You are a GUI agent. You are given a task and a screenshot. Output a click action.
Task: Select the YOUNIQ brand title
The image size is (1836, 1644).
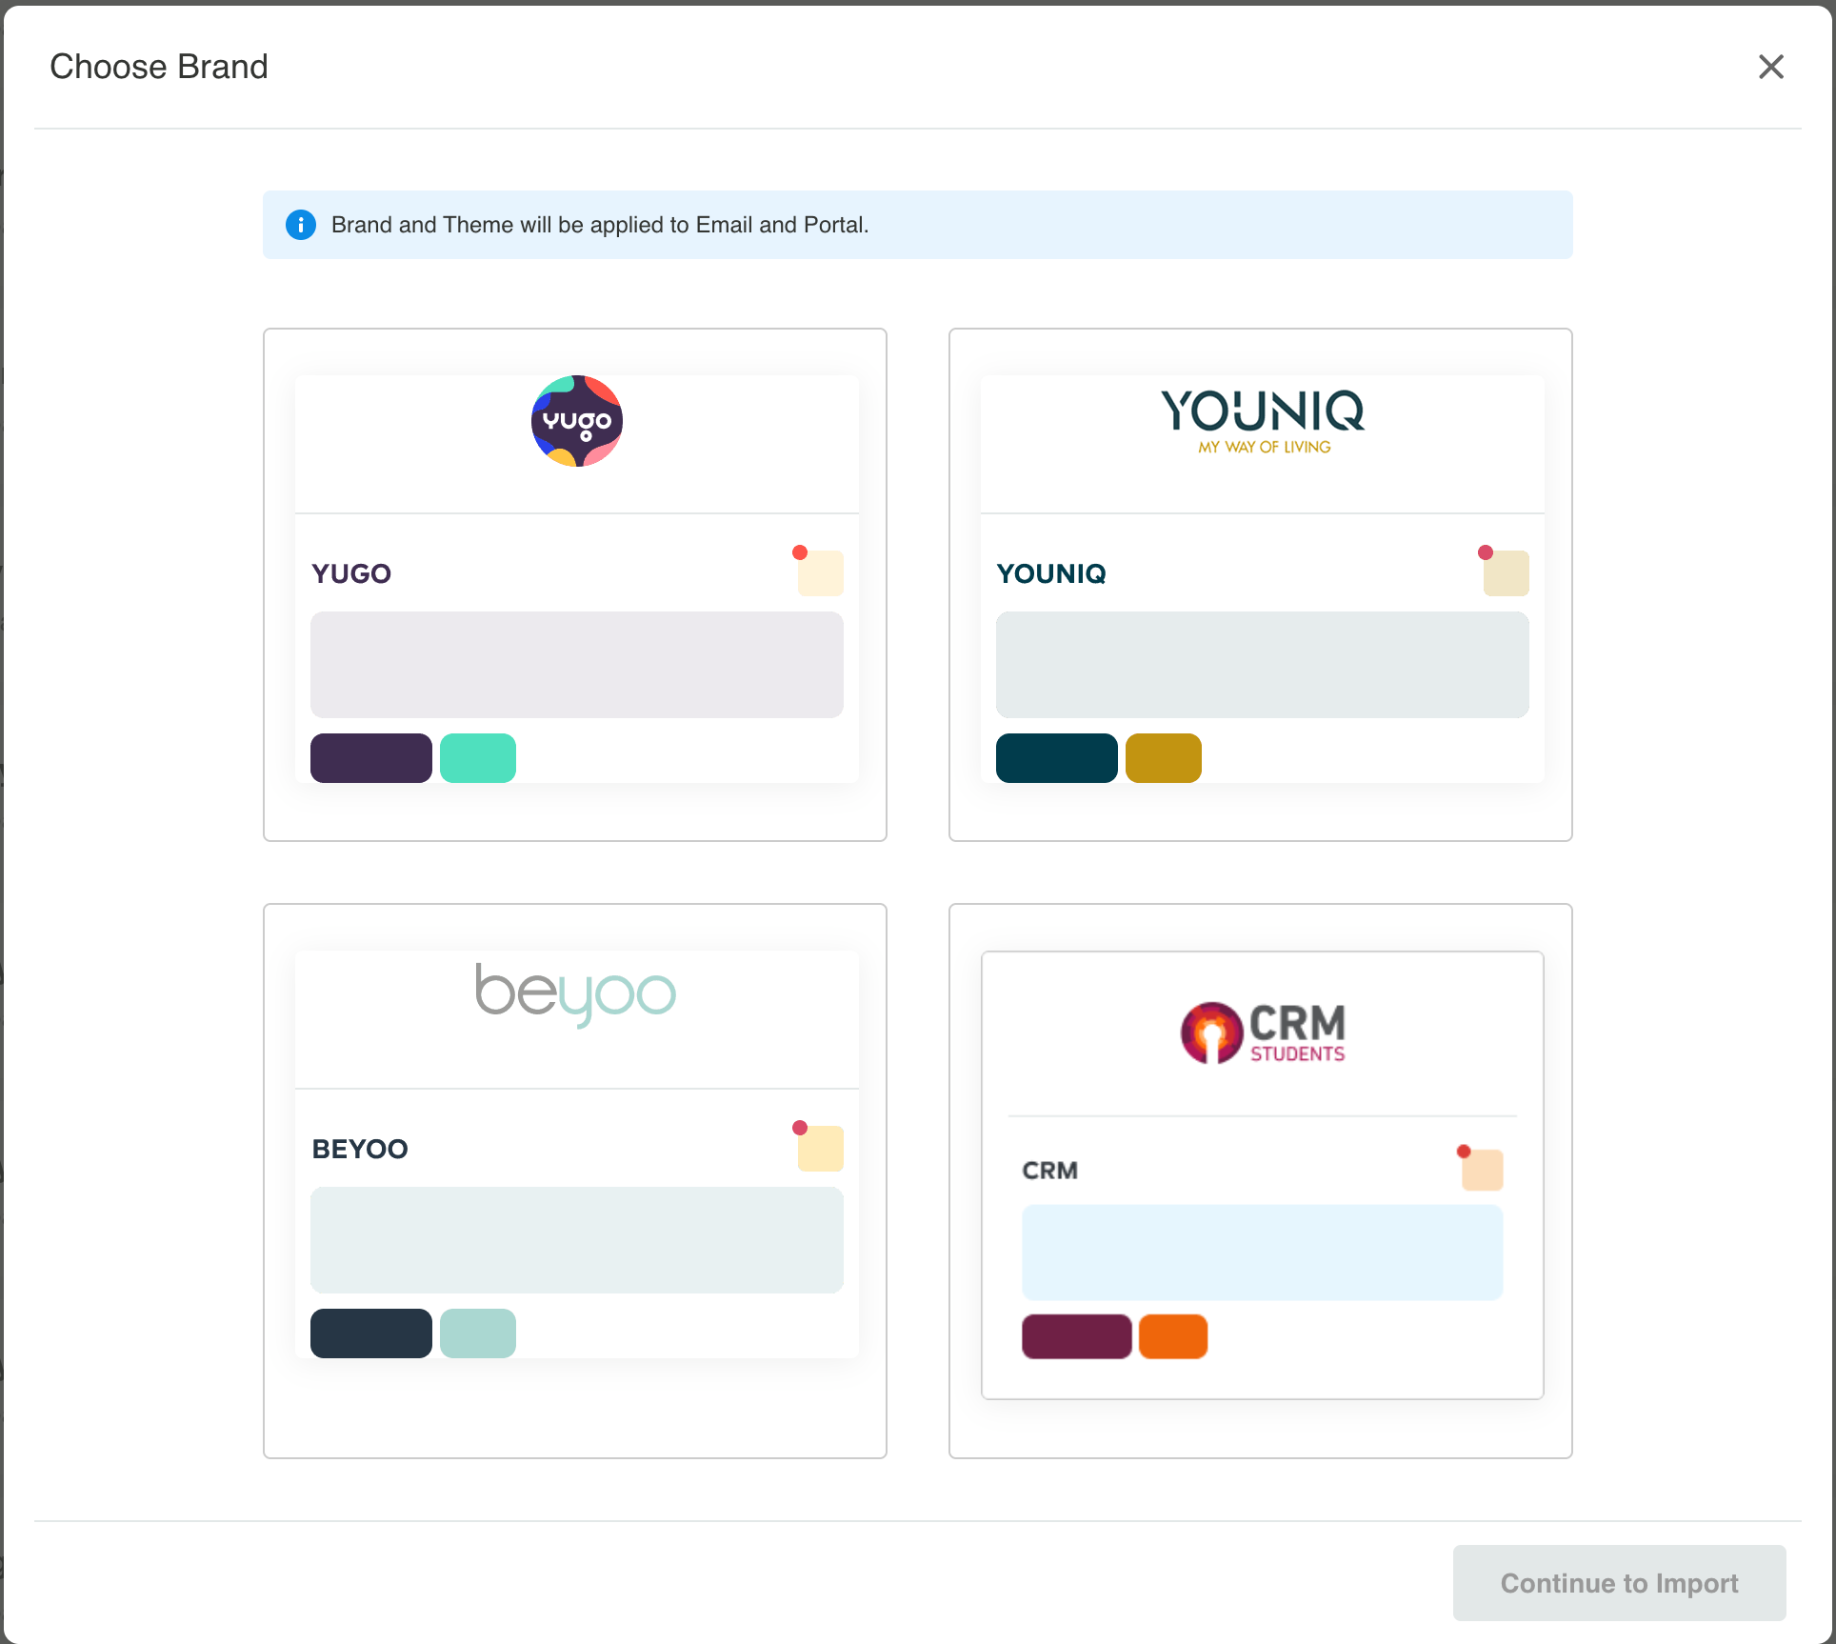1051,573
